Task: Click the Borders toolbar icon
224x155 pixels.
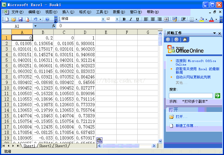Action: 192,19
